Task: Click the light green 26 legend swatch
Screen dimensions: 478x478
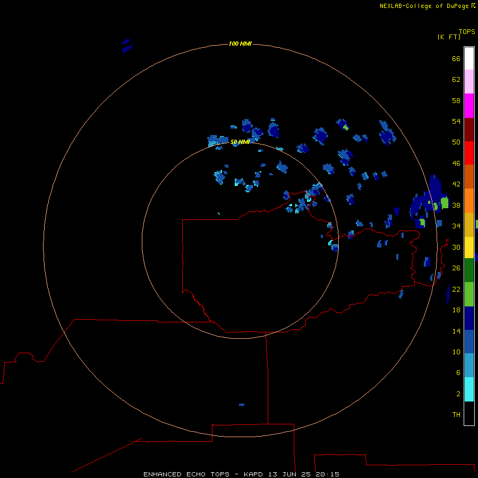Action: click(x=469, y=294)
